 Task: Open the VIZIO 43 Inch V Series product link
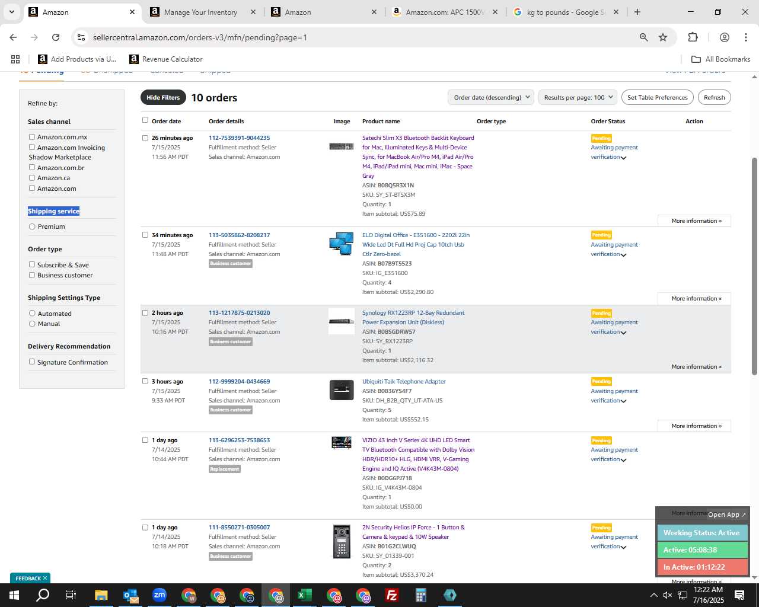coord(418,454)
